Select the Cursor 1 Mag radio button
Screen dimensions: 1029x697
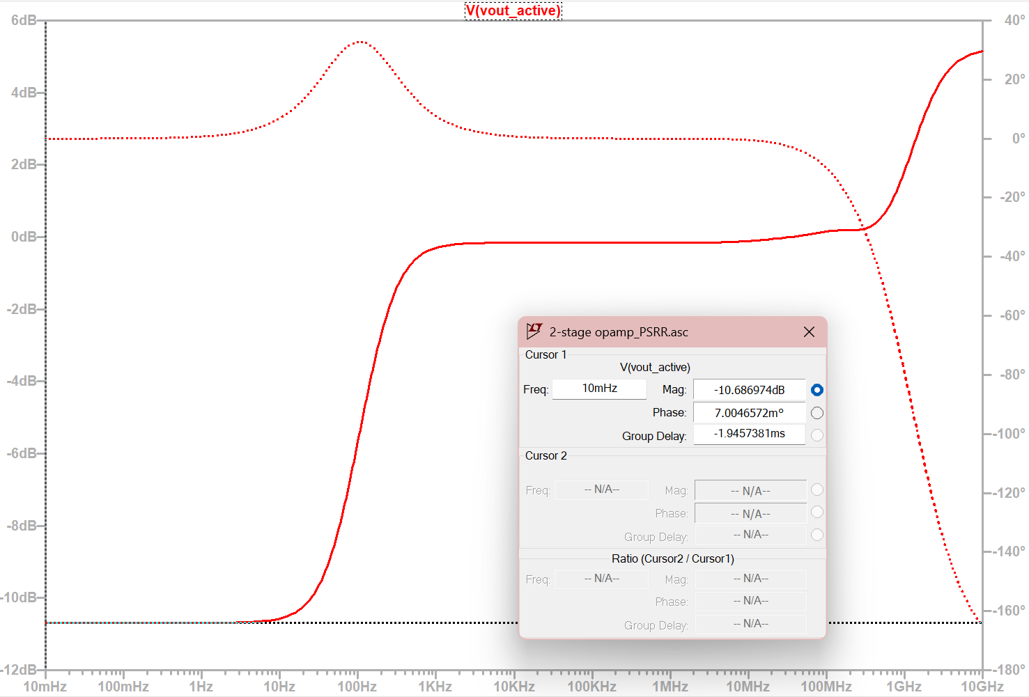click(x=817, y=390)
